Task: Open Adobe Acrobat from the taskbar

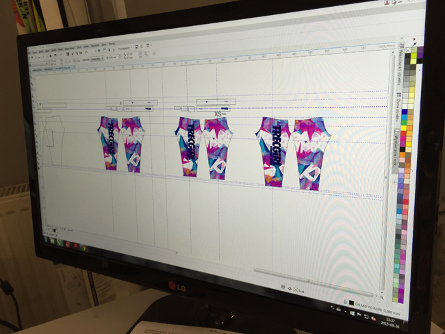Action: [75, 246]
